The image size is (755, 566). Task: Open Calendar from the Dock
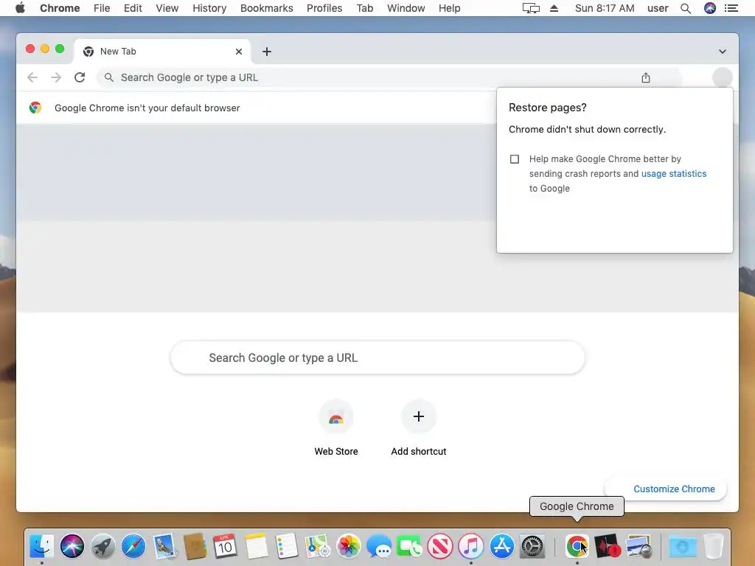click(225, 546)
